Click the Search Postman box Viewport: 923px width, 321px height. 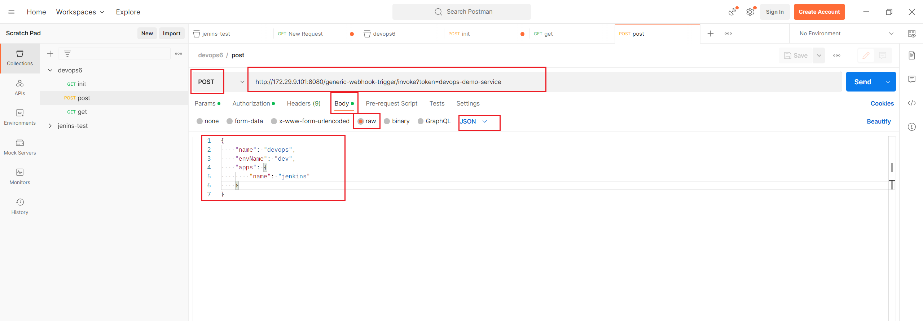pyautogui.click(x=462, y=12)
